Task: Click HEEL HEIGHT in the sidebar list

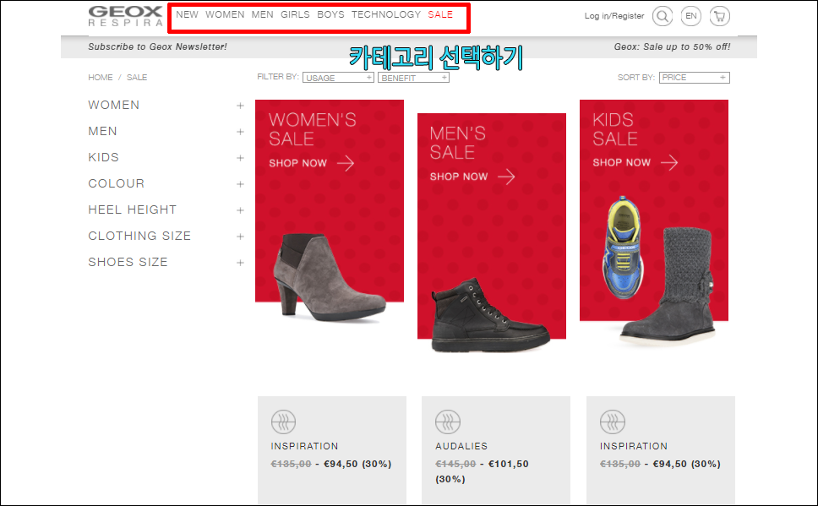Action: [x=132, y=210]
